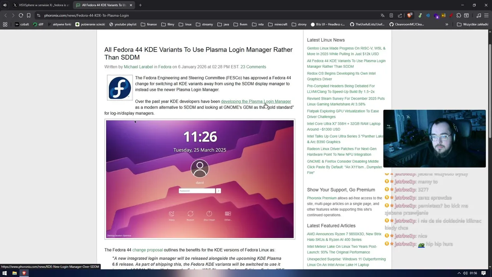The image size is (492, 277).
Task: Expand the finanse bookmark folder
Action: click(149, 24)
